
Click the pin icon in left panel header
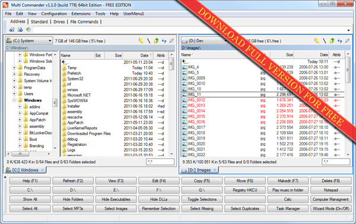(x=171, y=41)
